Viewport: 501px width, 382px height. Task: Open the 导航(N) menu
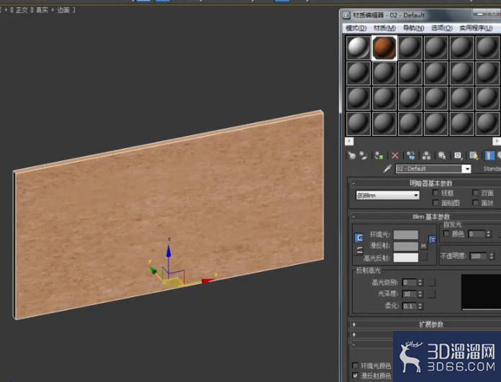(x=413, y=28)
